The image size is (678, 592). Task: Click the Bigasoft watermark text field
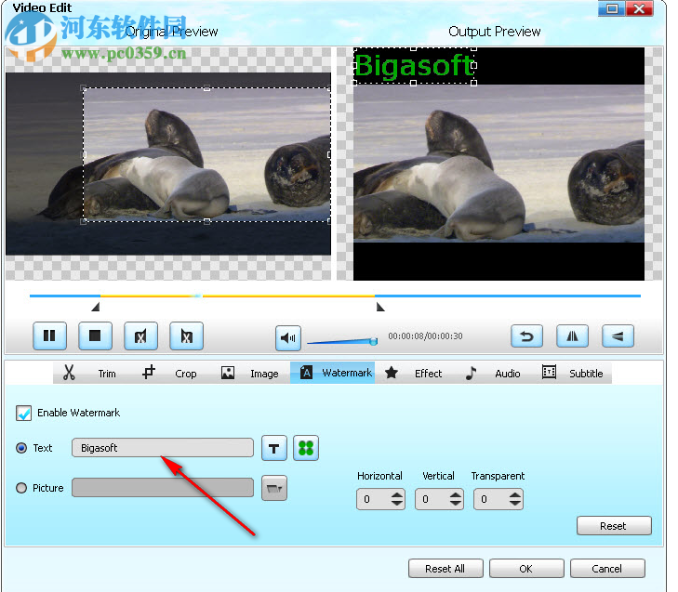point(163,448)
